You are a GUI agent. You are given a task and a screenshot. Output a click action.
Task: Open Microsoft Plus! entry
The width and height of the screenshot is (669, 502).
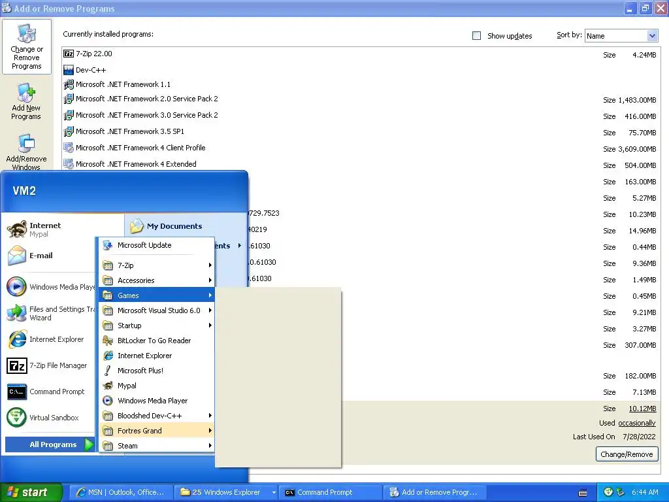(157, 371)
